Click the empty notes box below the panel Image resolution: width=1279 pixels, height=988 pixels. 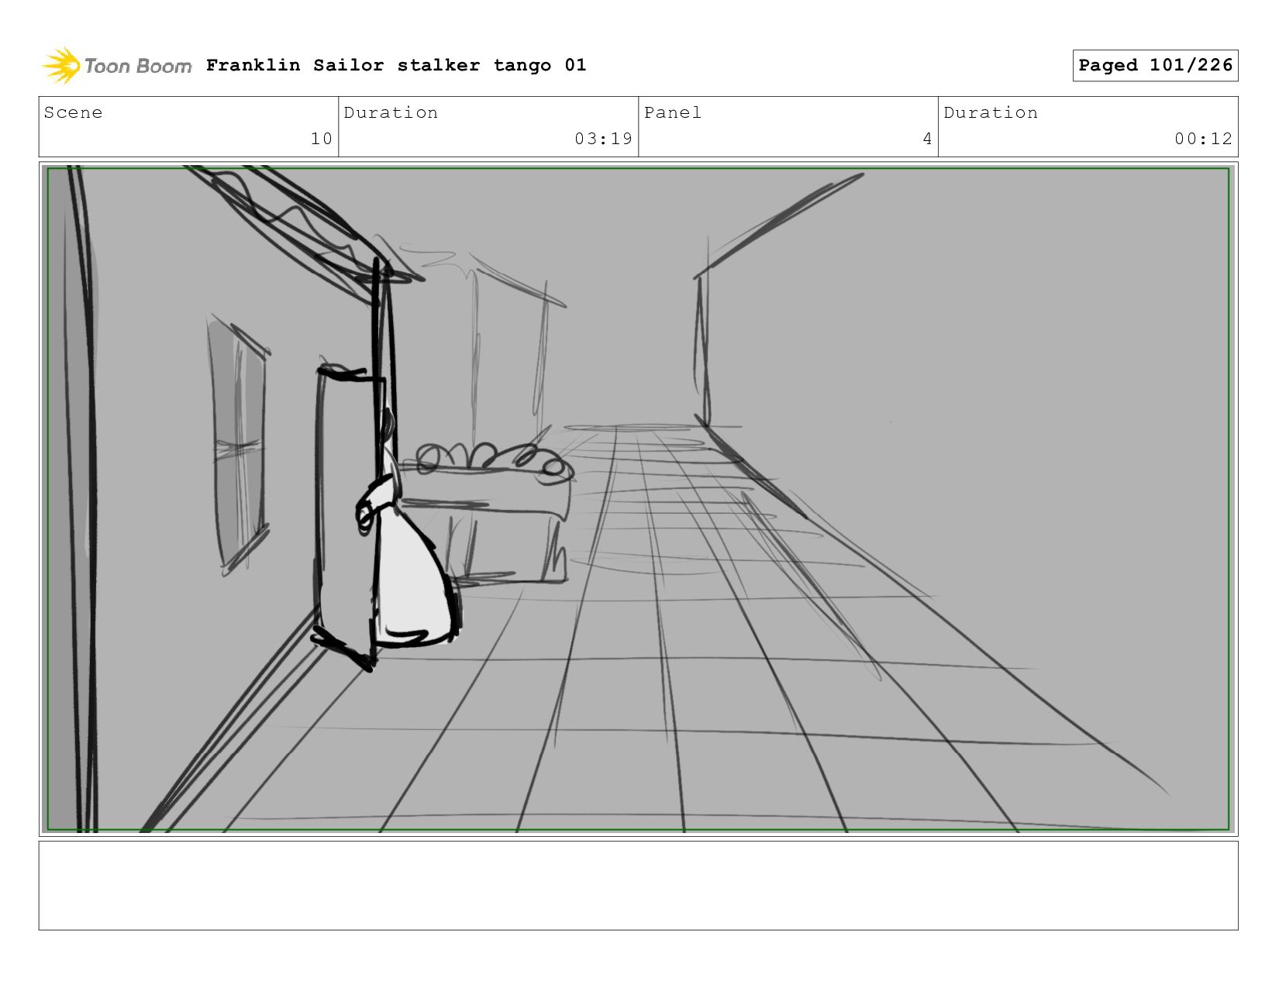tap(638, 886)
